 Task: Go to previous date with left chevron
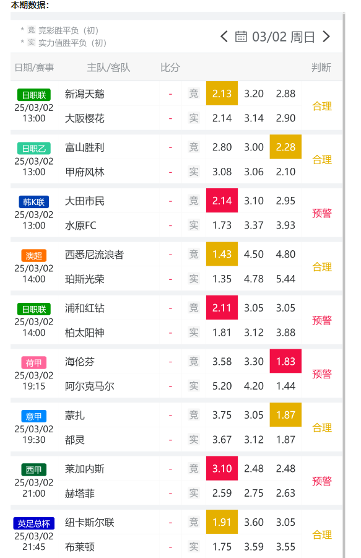224,37
